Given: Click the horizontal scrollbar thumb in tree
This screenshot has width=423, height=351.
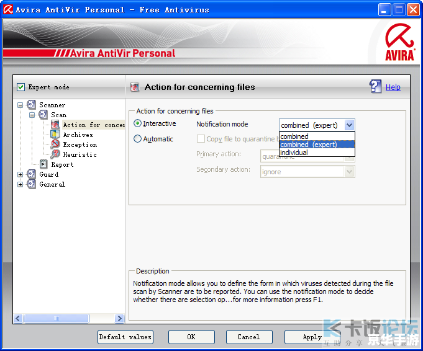Looking at the screenshot, I should [x=57, y=318].
